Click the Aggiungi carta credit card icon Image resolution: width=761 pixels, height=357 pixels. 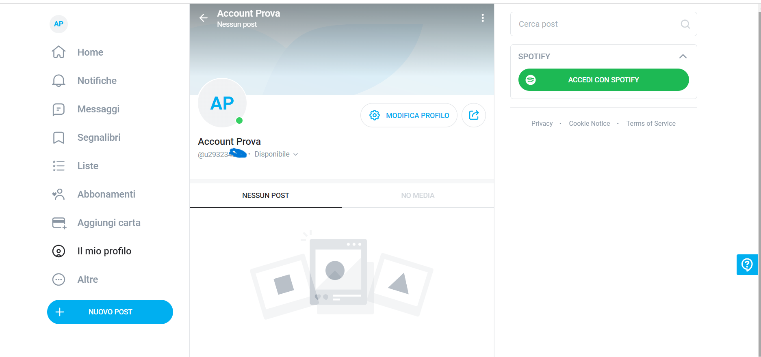tap(59, 223)
